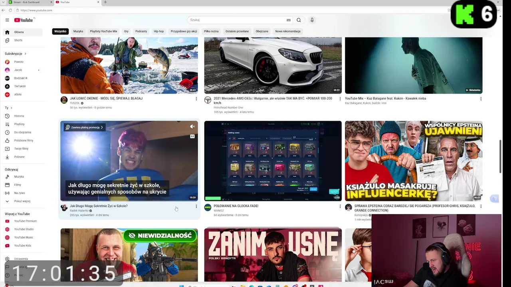Click the TUSZOL channel avatar
Screen dimensions: 511x287
pos(64,100)
